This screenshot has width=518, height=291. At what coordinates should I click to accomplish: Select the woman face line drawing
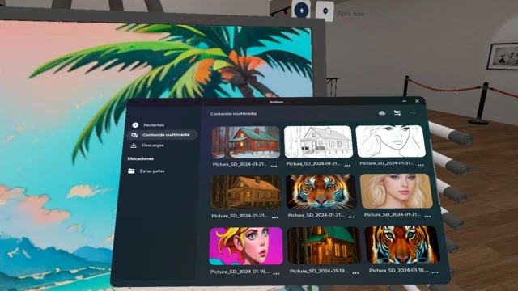click(x=390, y=141)
